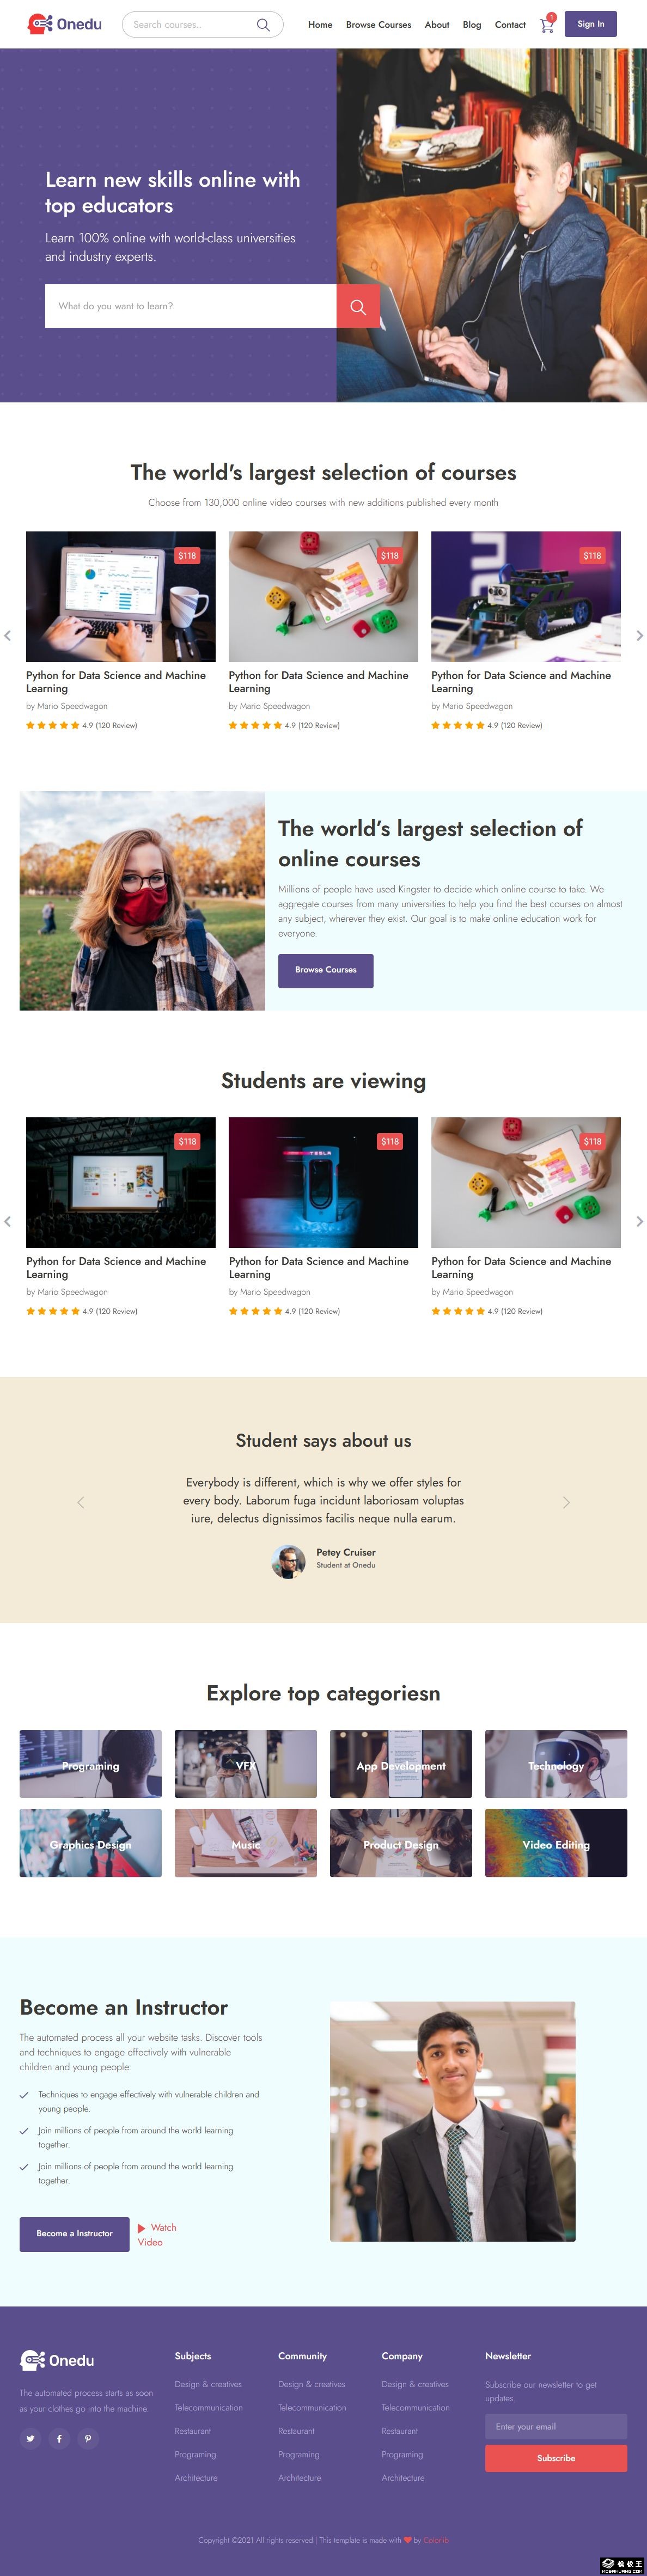Image resolution: width=647 pixels, height=2576 pixels.
Task: Open the Facebook social icon in footer
Action: pos(59,2438)
